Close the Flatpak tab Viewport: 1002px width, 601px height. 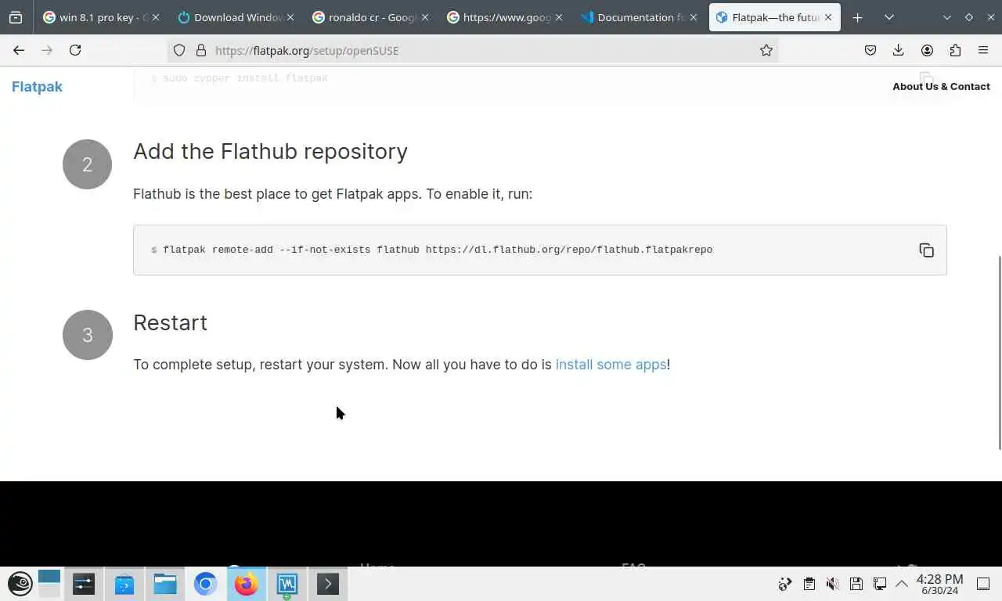(828, 17)
